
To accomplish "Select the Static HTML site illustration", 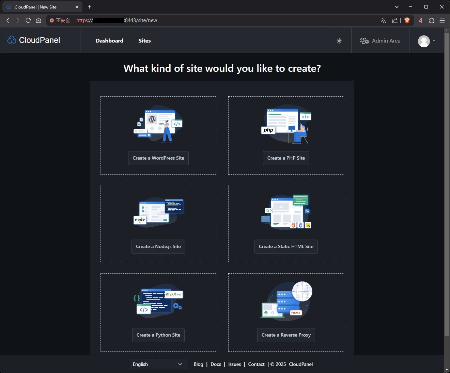I will coord(286,212).
